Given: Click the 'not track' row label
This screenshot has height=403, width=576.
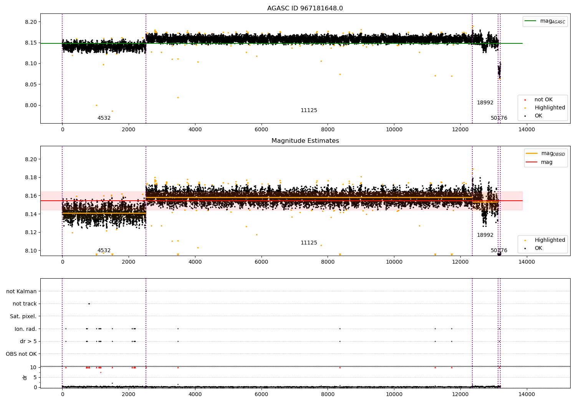Looking at the screenshot, I should click(x=25, y=304).
